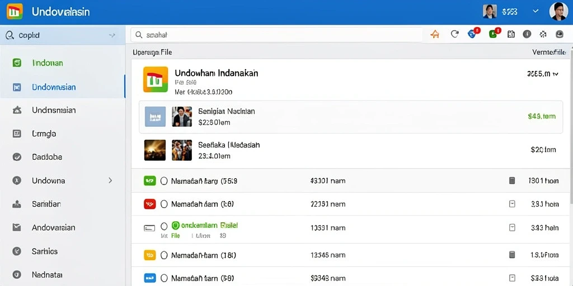Click the envelope icon beside Andovasian
The width and height of the screenshot is (573, 286).
tap(17, 228)
